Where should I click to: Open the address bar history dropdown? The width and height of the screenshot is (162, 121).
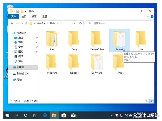pos(74,23)
